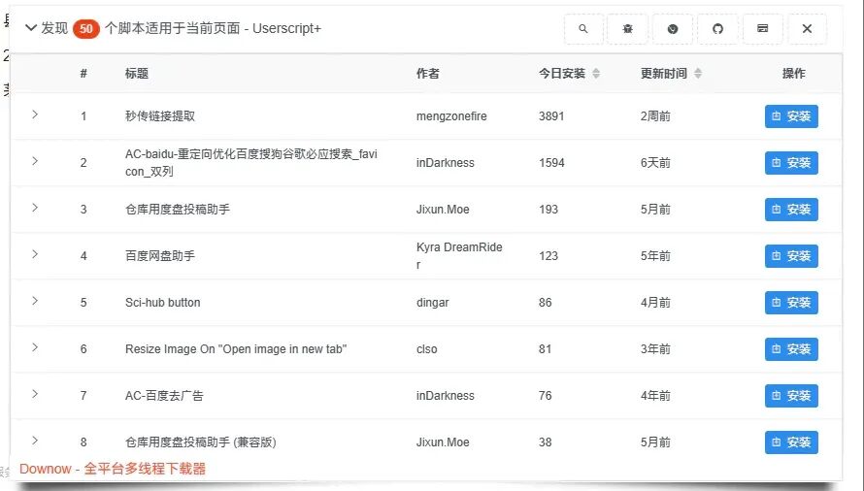Click inDarkness author in row 7
Viewport: 864px width, 491px height.
(446, 396)
